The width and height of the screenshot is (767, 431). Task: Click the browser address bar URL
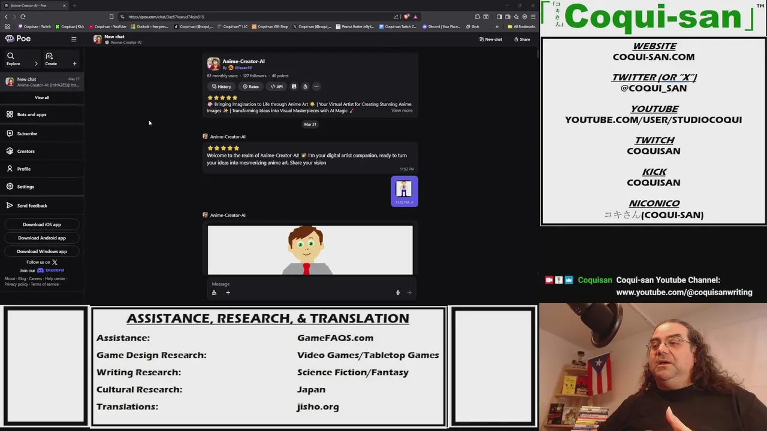166,17
